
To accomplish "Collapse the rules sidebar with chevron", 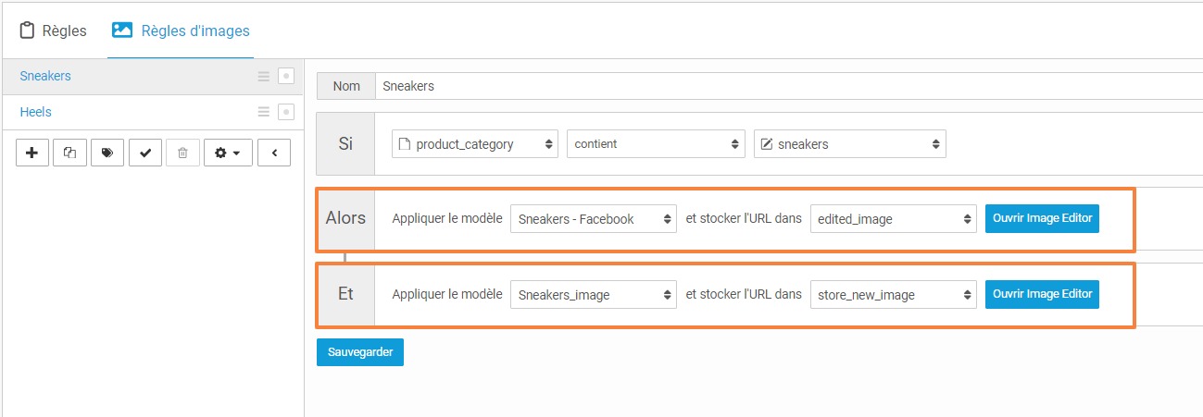I will (274, 153).
